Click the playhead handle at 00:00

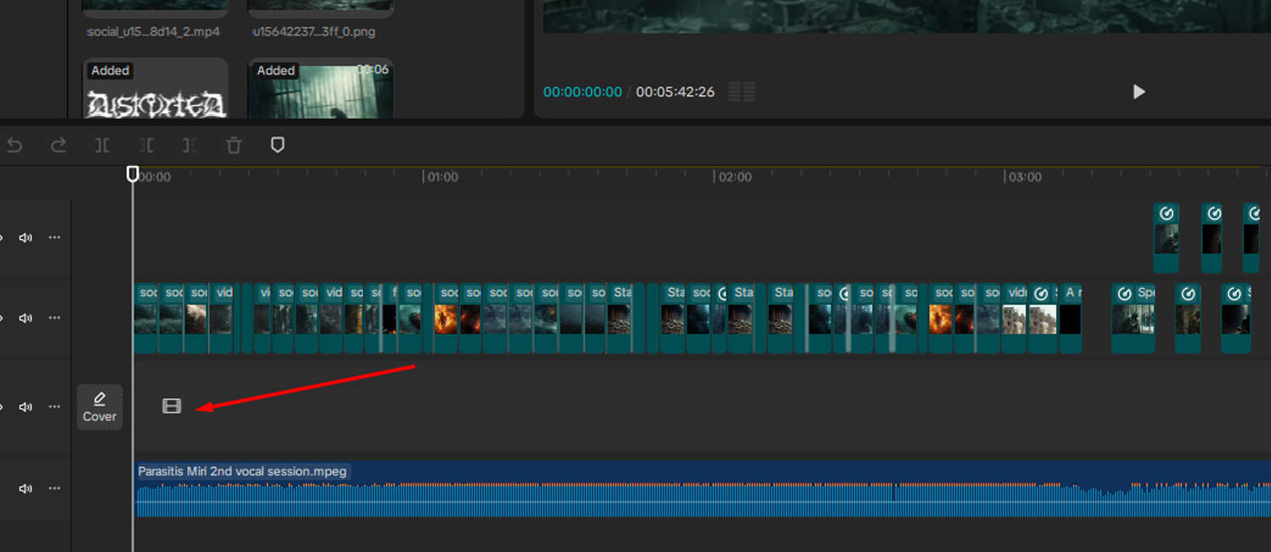[x=133, y=174]
